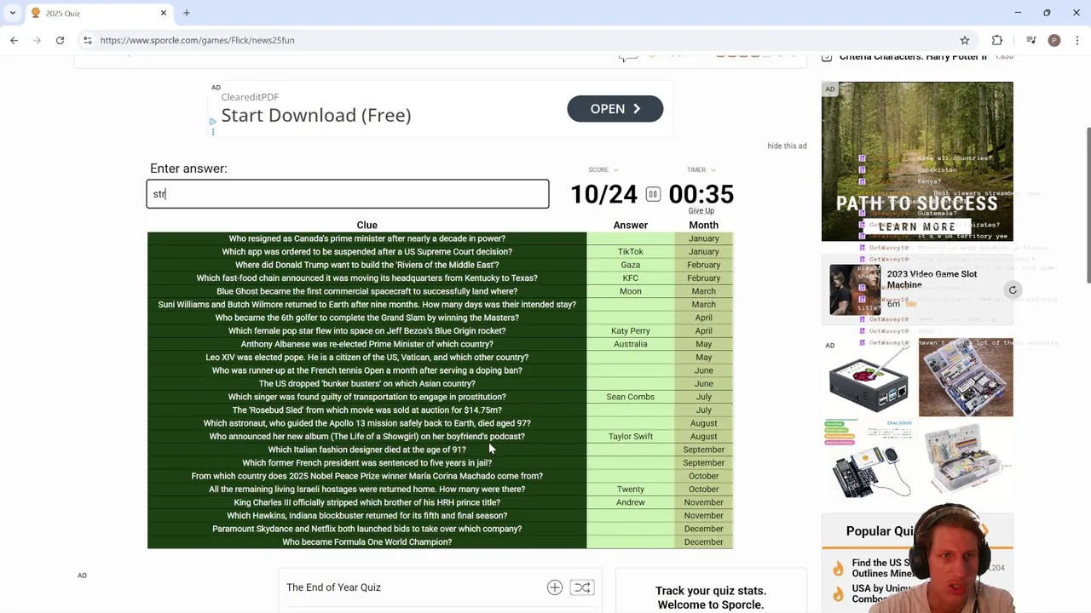This screenshot has width=1091, height=613.
Task: Click the Raspberry Pi display product ad image
Action: tap(869, 378)
